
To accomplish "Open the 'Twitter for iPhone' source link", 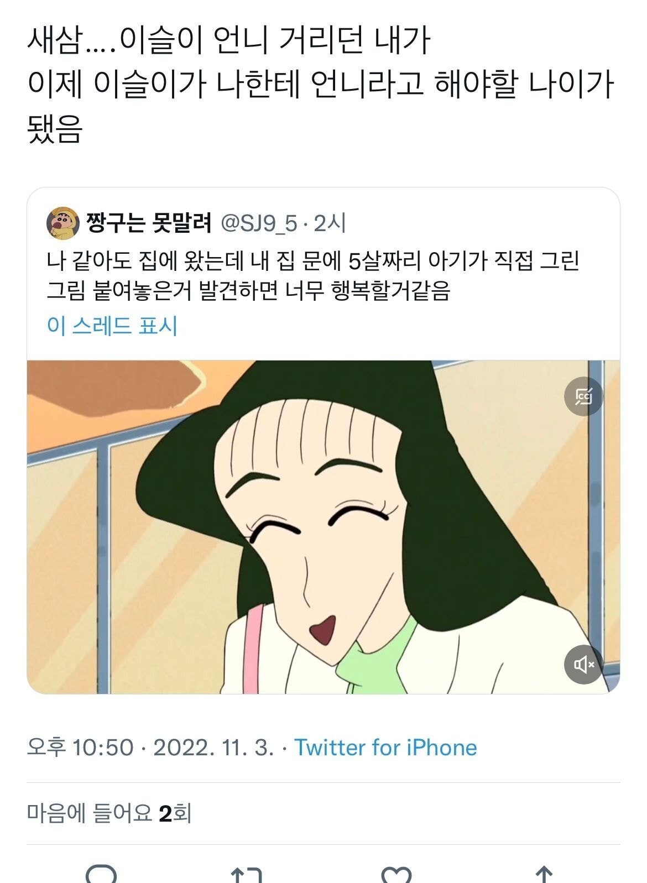I will (x=385, y=748).
